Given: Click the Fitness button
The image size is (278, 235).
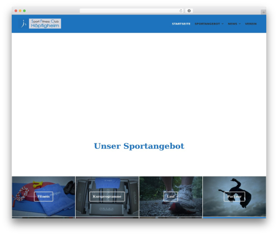Looking at the screenshot, I should [x=43, y=197].
